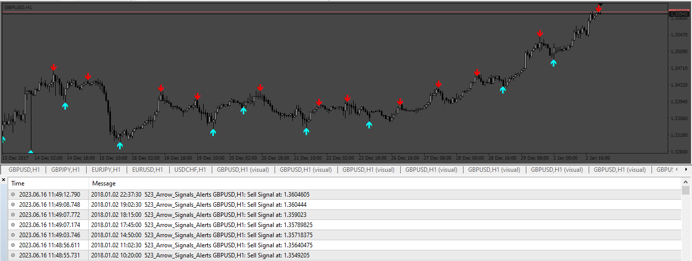Click the log scrollbar up arrow
Viewport: 692px width, 261px height.
(x=686, y=182)
